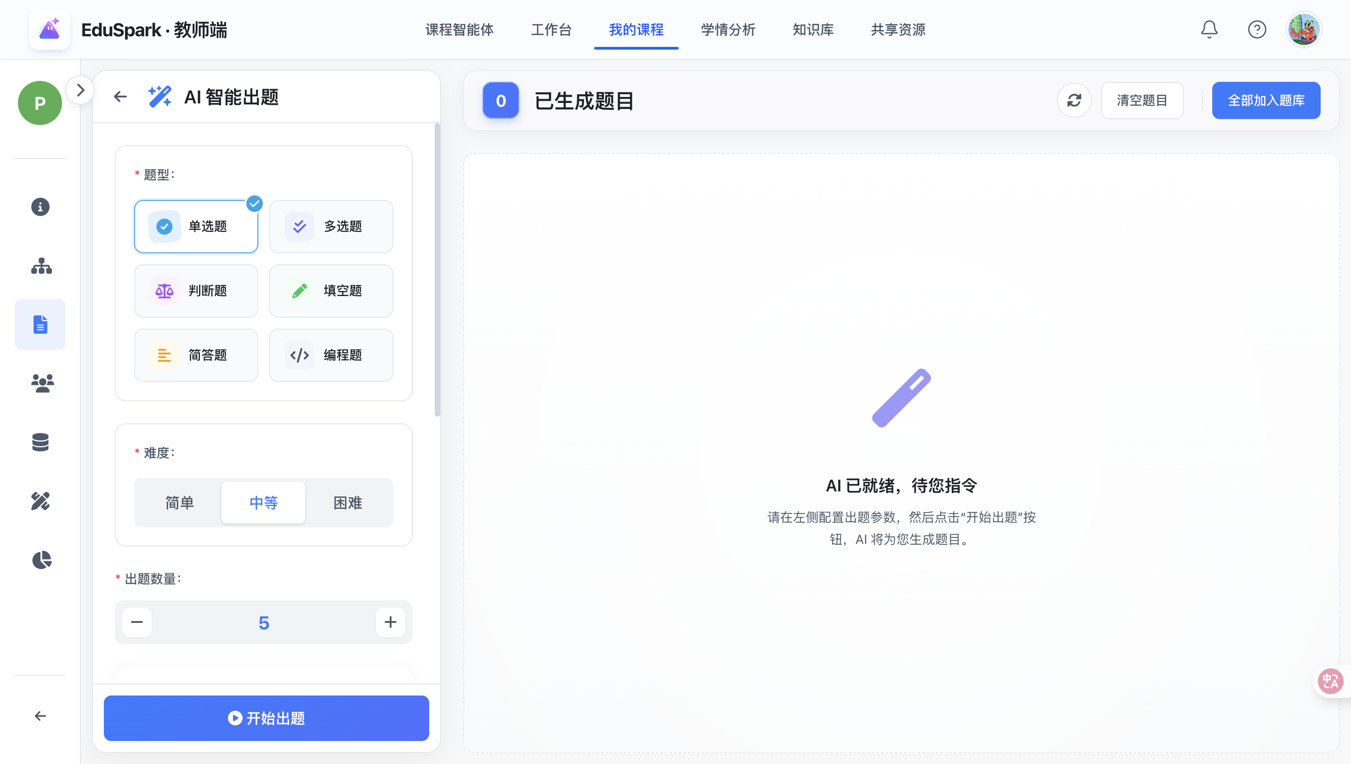Click the 开始出题 button

point(267,718)
